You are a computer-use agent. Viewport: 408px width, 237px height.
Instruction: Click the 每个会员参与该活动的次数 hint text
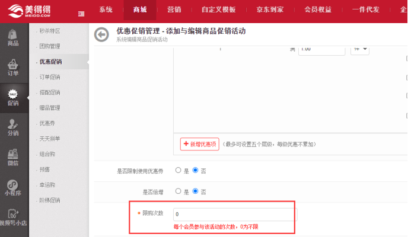(x=216, y=227)
